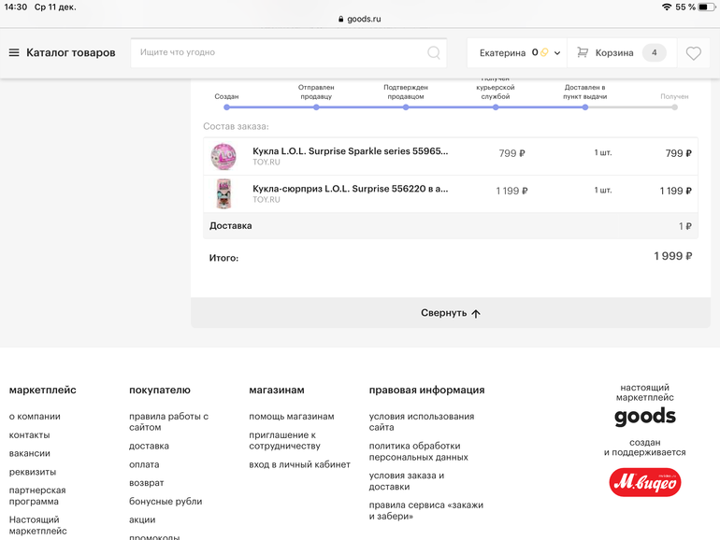
Task: Click the 1 999 ₽ total amount
Action: click(672, 256)
